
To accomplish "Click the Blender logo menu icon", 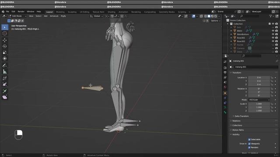I will (3, 12).
